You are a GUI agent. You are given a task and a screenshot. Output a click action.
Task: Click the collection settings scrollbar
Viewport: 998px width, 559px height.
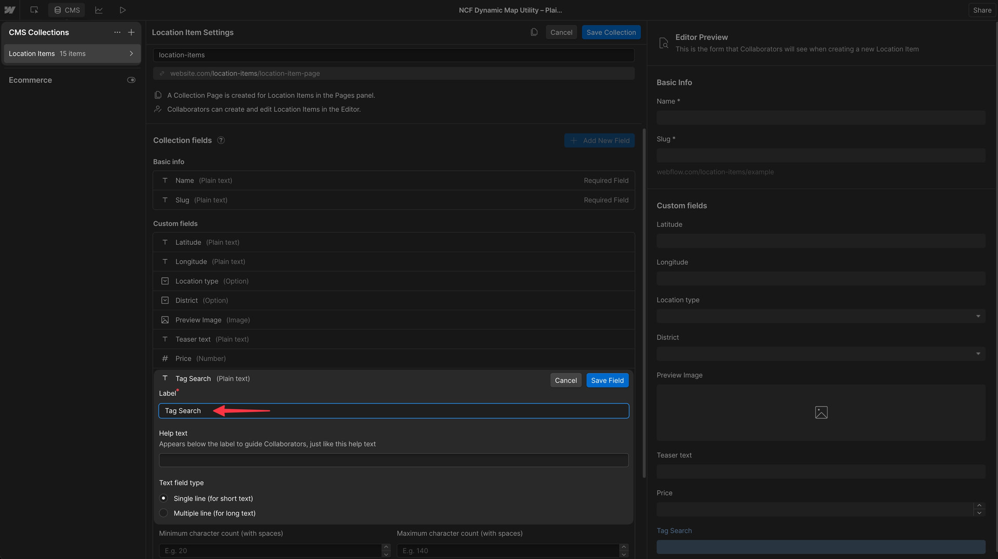click(x=644, y=303)
